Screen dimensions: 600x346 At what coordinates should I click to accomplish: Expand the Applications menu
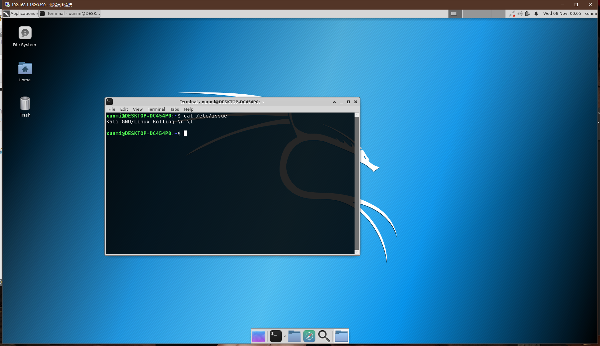click(x=20, y=14)
